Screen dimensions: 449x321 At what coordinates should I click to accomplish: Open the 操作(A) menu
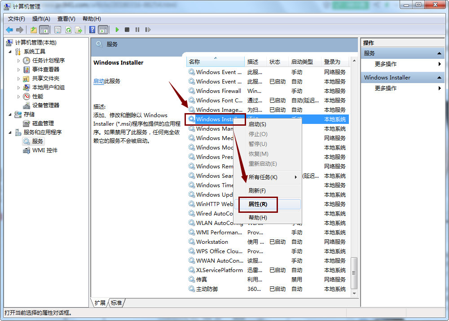(40, 19)
